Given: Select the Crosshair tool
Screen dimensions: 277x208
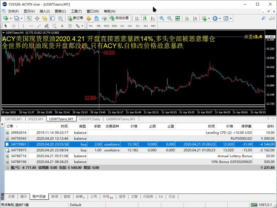Looking at the screenshot, I should [14, 26].
